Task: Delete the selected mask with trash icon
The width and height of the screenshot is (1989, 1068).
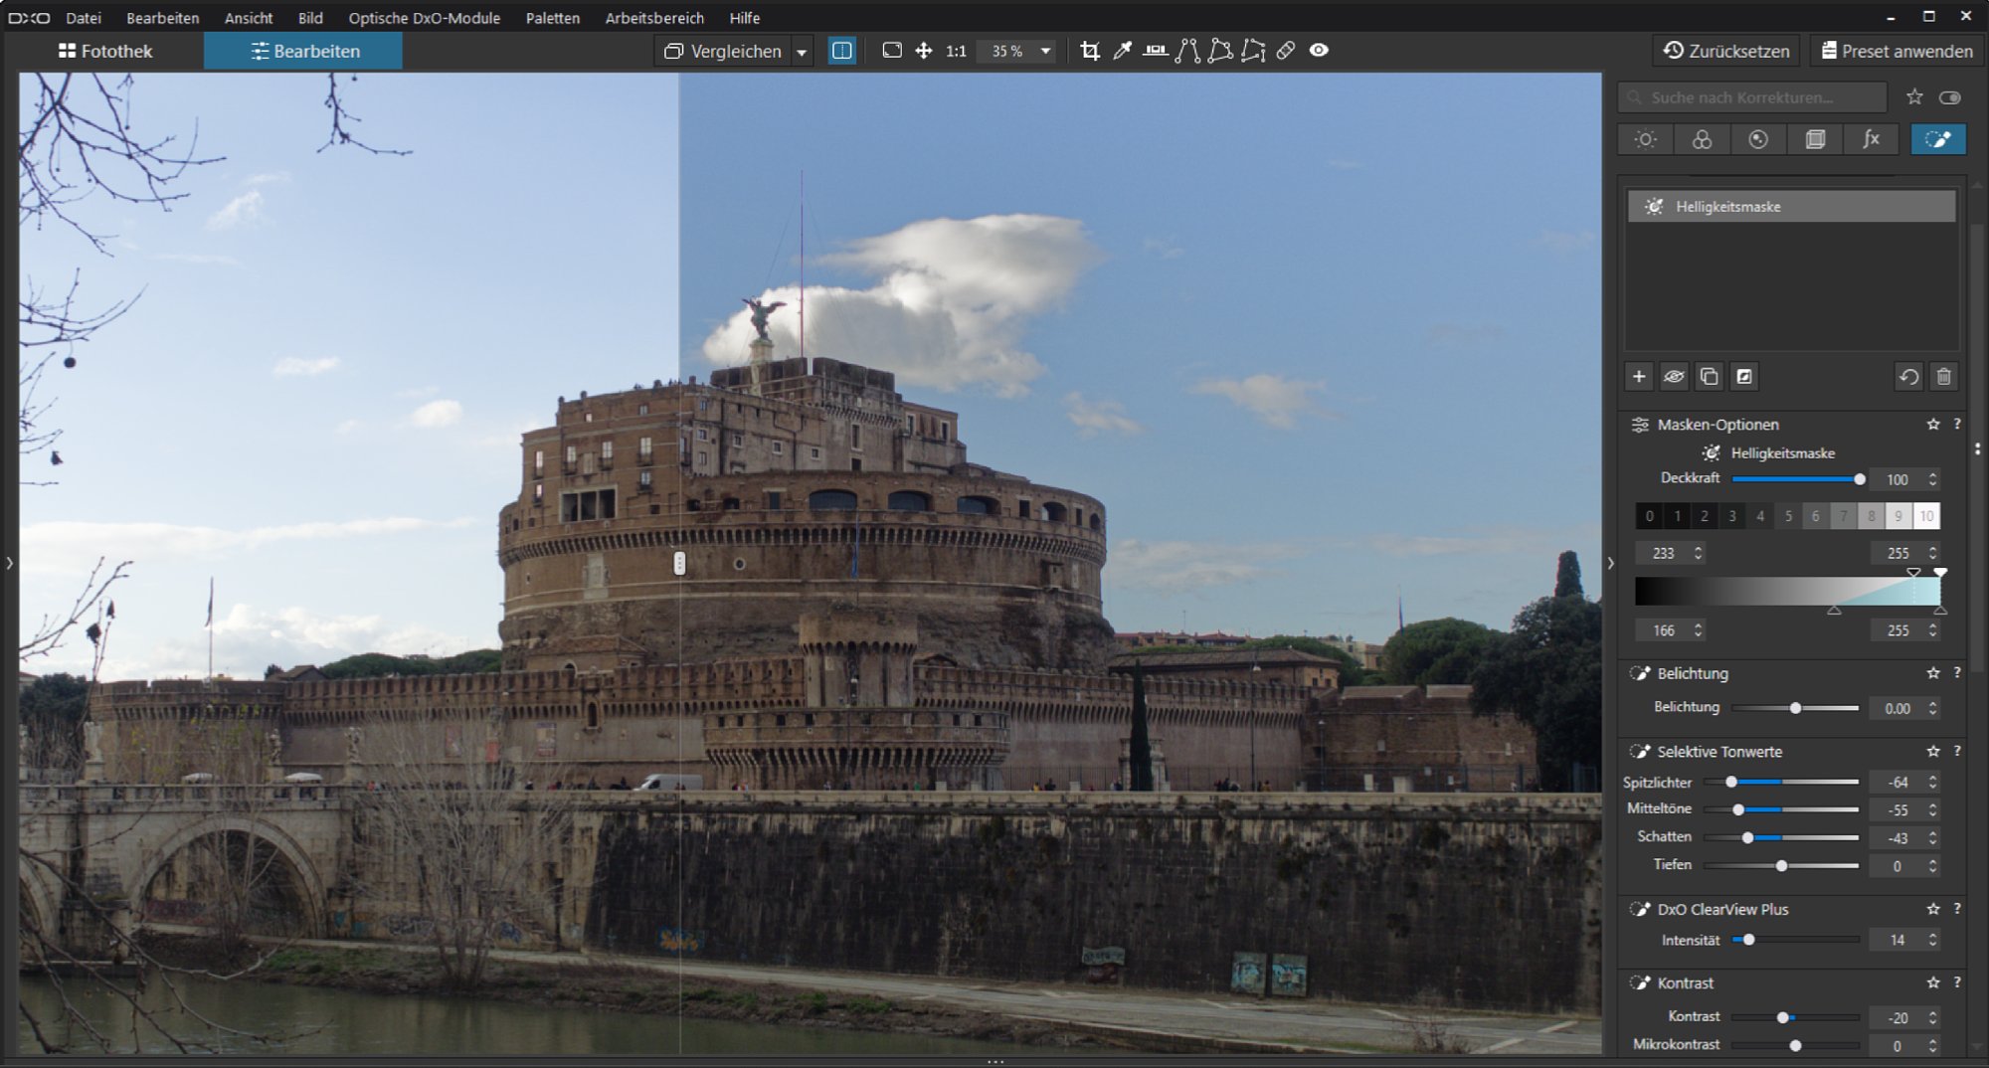Action: 1943,377
